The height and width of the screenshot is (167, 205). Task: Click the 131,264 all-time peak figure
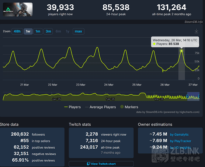pos(172,7)
